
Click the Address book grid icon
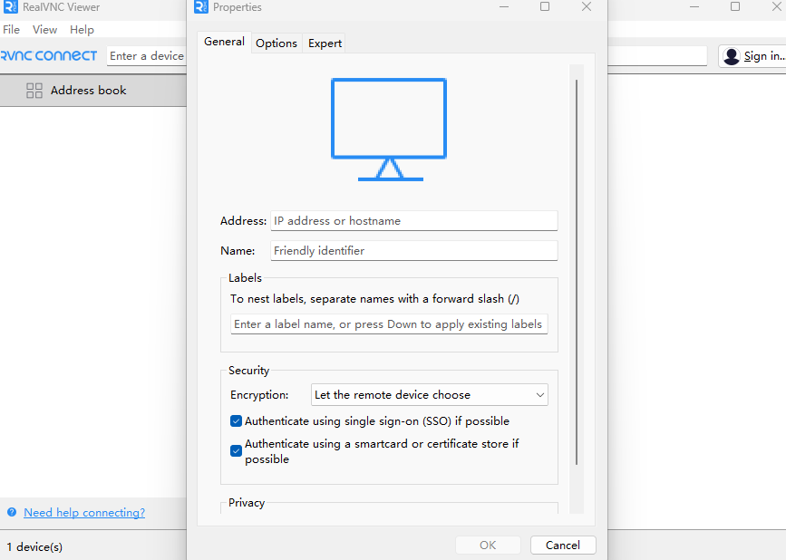34,91
